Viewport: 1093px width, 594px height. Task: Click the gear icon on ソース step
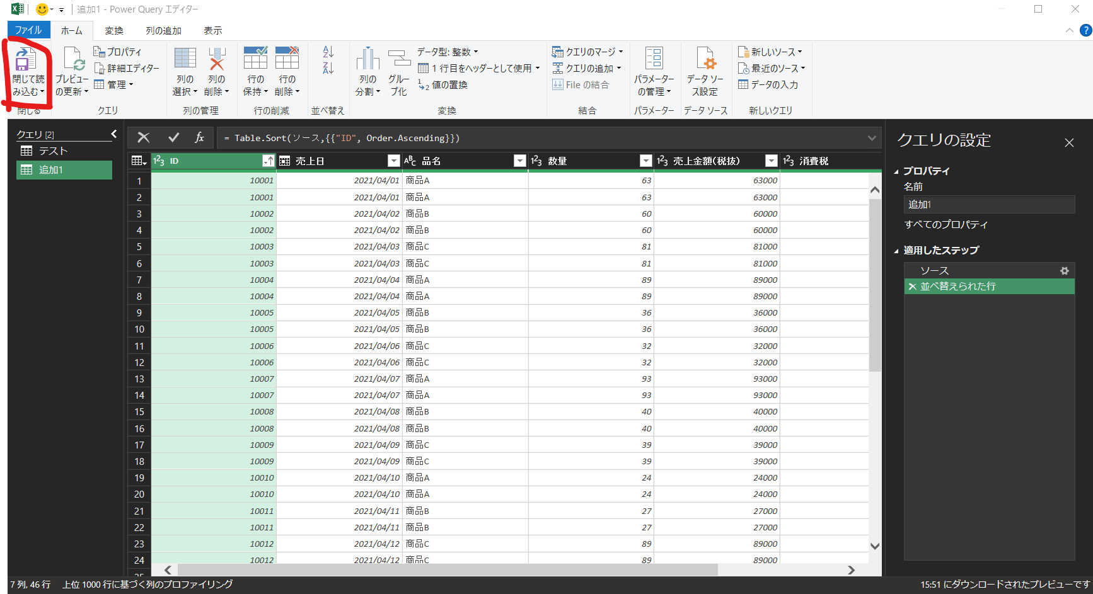(1064, 271)
